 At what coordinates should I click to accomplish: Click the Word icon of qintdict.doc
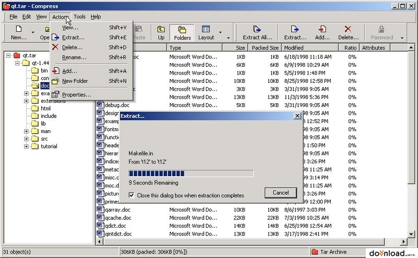pos(100,234)
